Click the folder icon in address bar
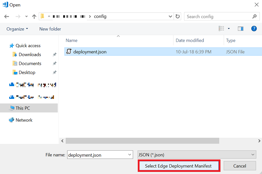The image size is (262, 174). [43, 16]
